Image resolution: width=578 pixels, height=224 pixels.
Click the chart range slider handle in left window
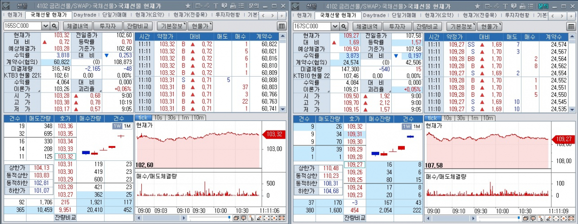click(x=229, y=217)
